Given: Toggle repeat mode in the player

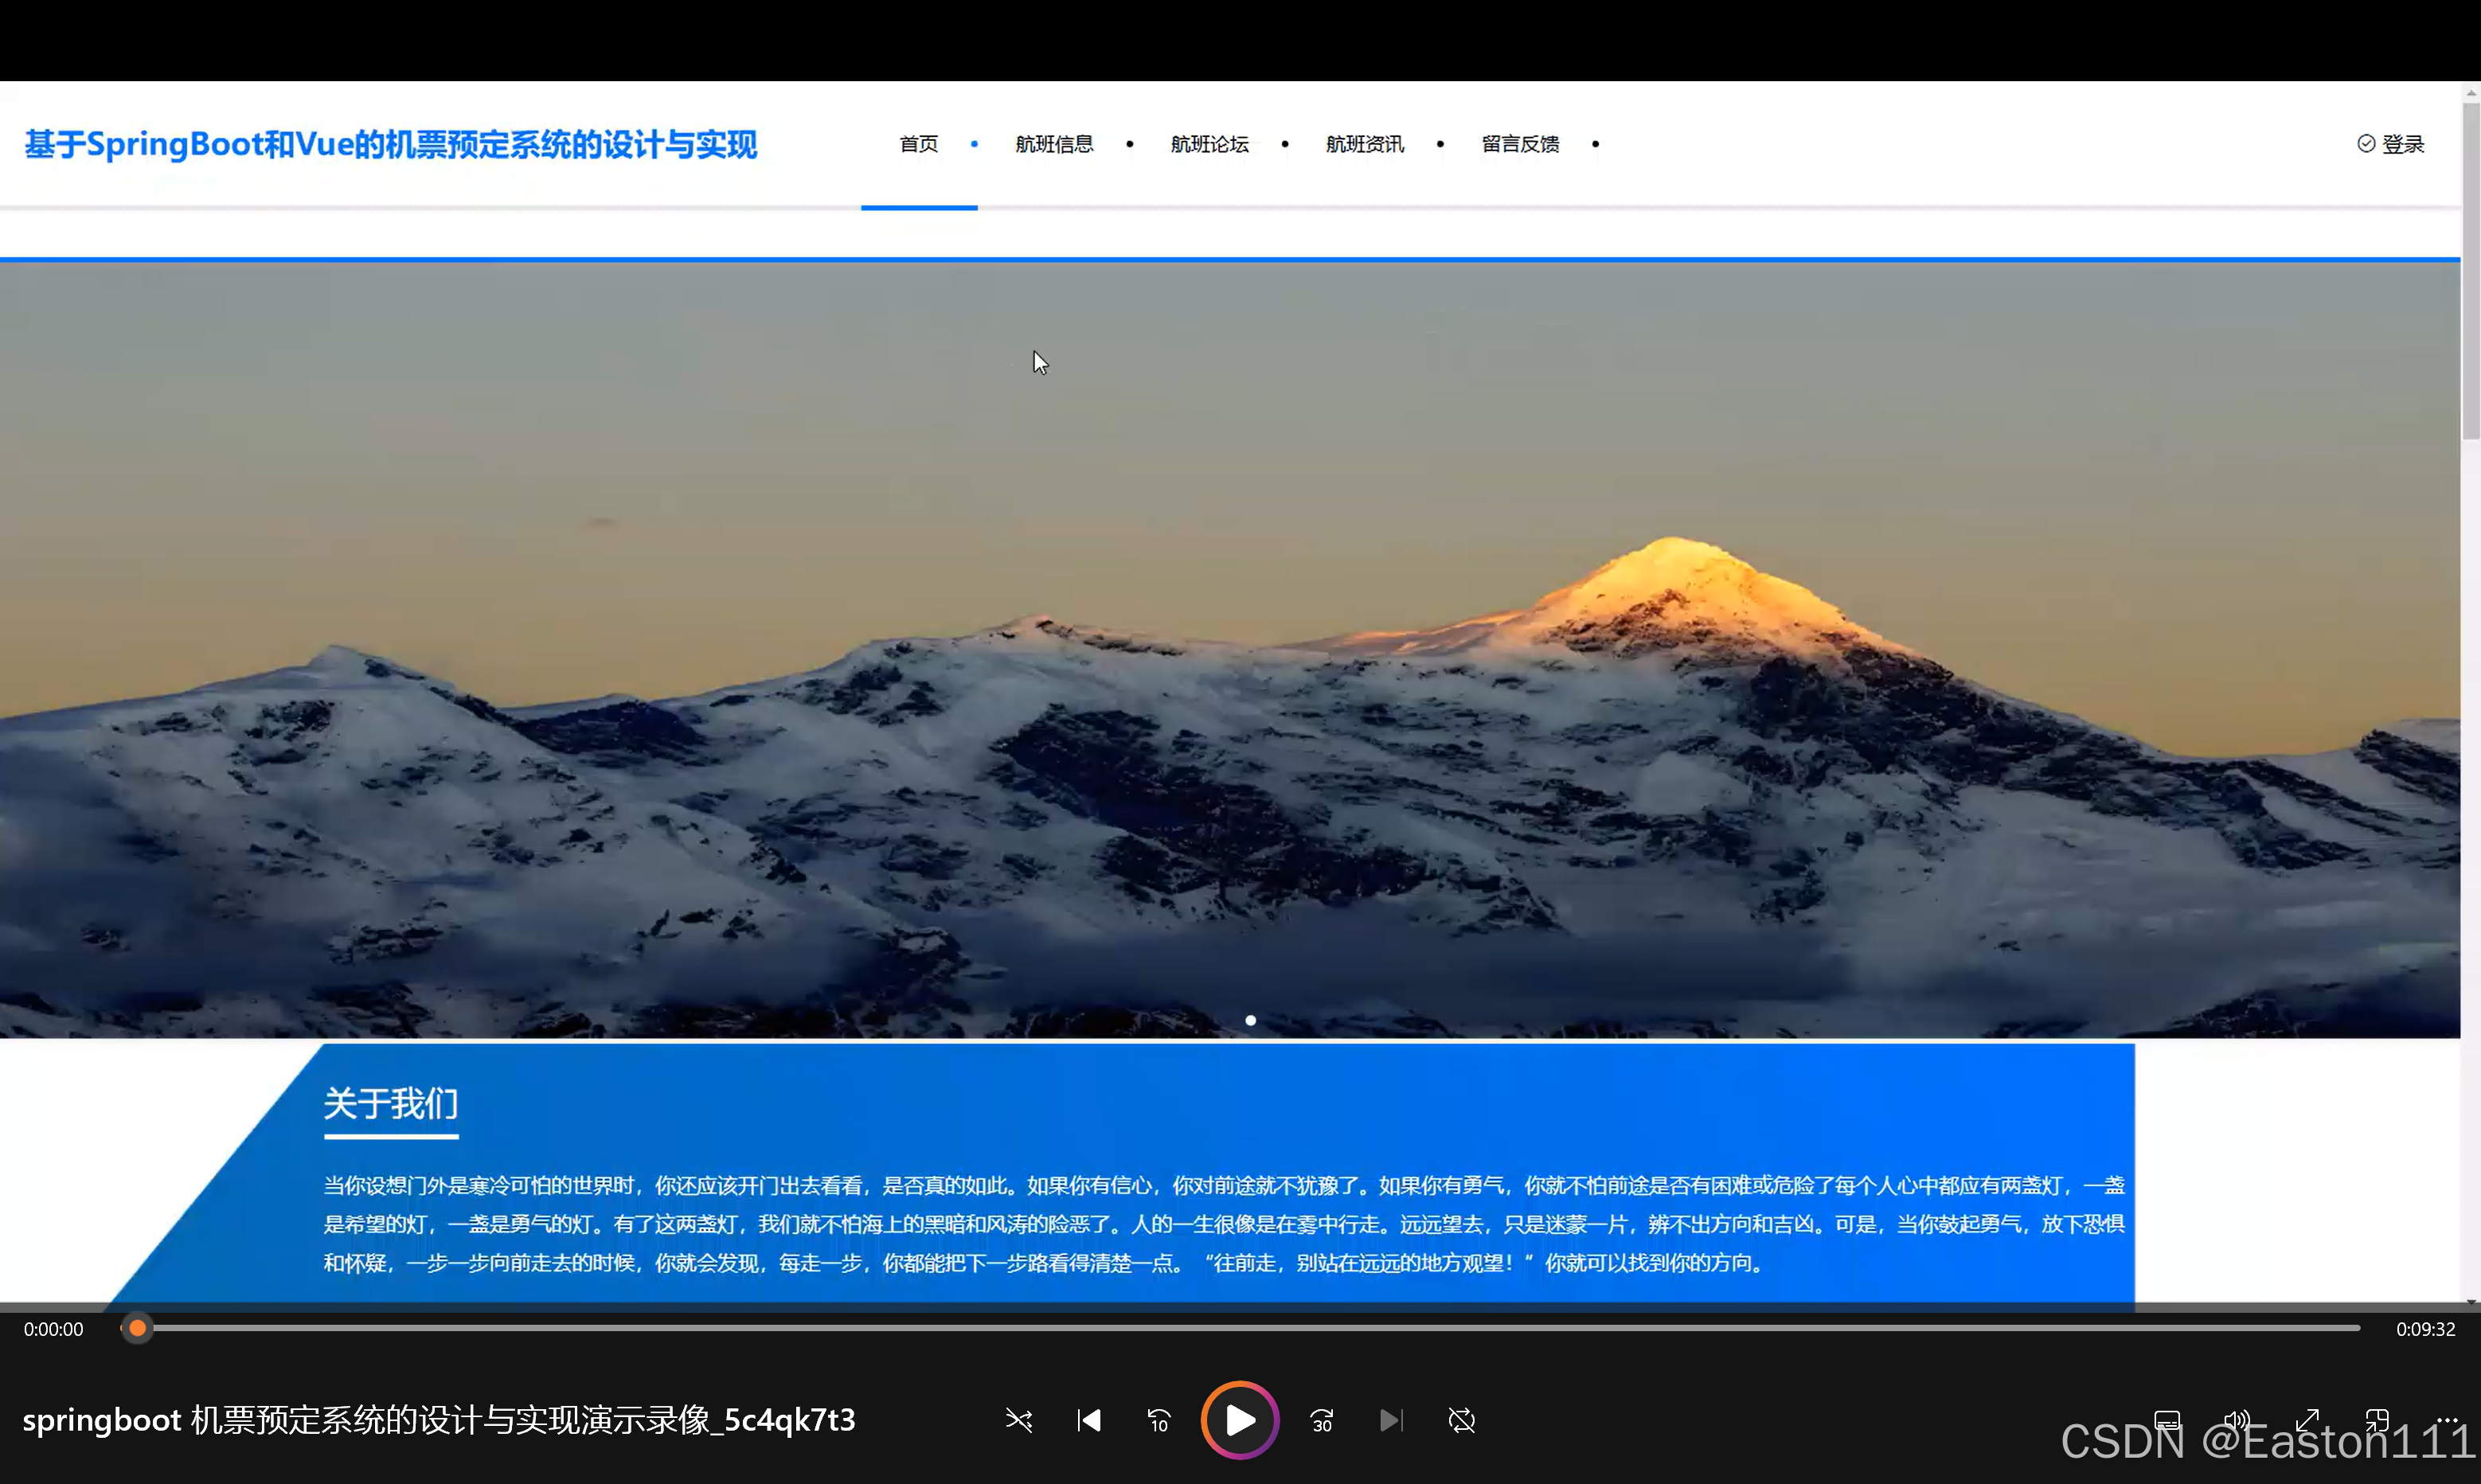Looking at the screenshot, I should [x=1461, y=1420].
